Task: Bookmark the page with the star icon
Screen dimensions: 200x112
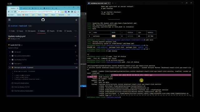Action: click(x=58, y=12)
